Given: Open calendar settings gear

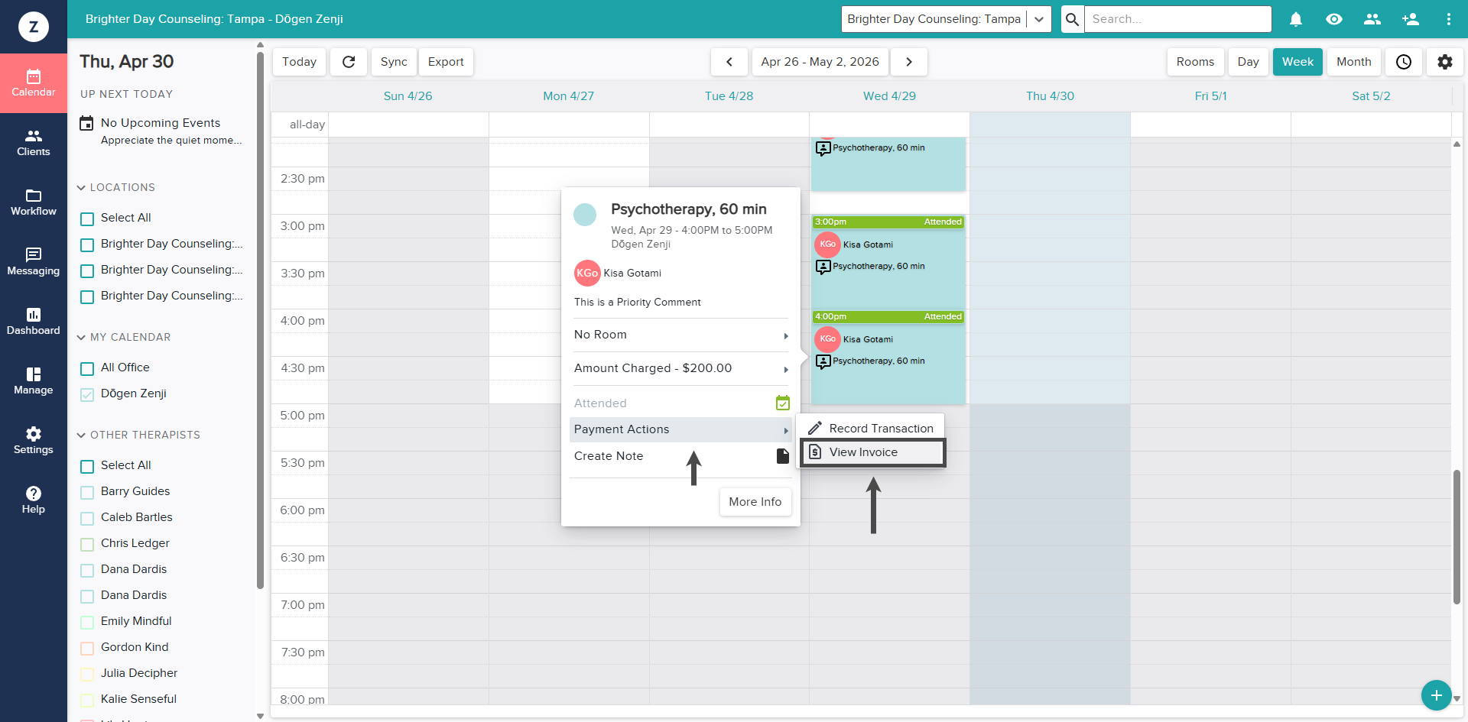Looking at the screenshot, I should pos(1445,62).
